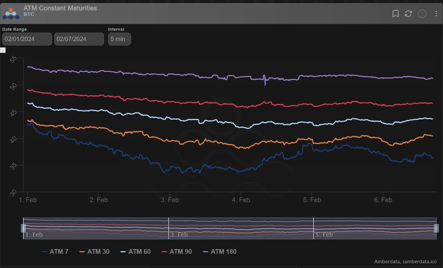Click the navigator near 3. Feb label
The height and width of the screenshot is (268, 443).
point(179,235)
